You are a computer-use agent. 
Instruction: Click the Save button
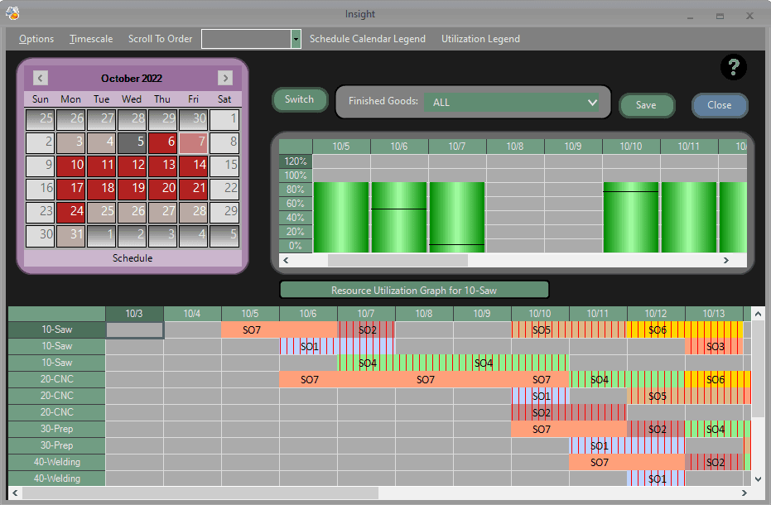(647, 106)
